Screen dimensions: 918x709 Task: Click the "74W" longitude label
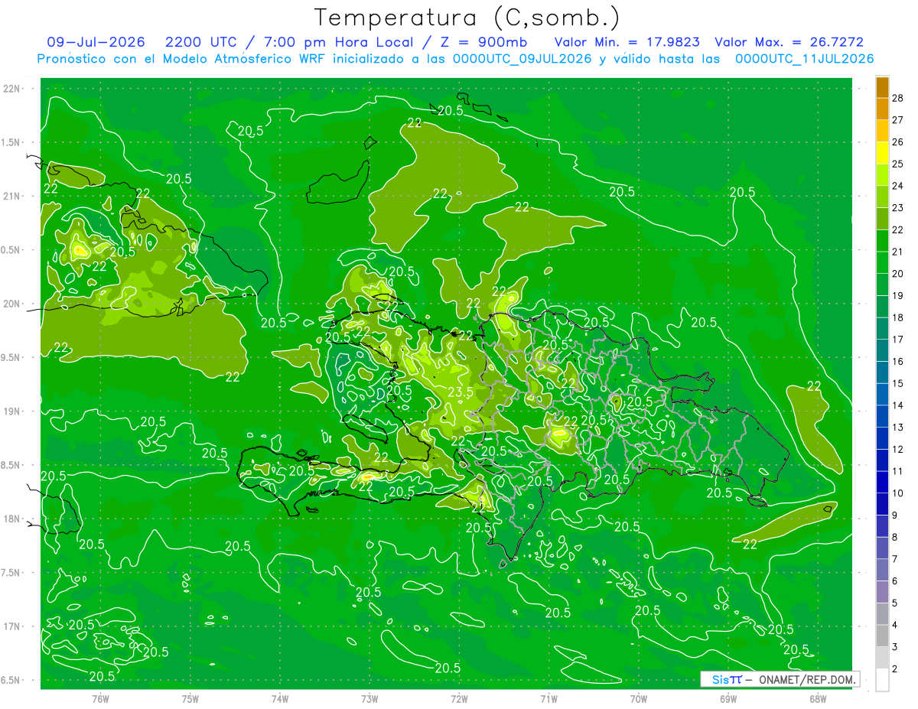coord(280,698)
